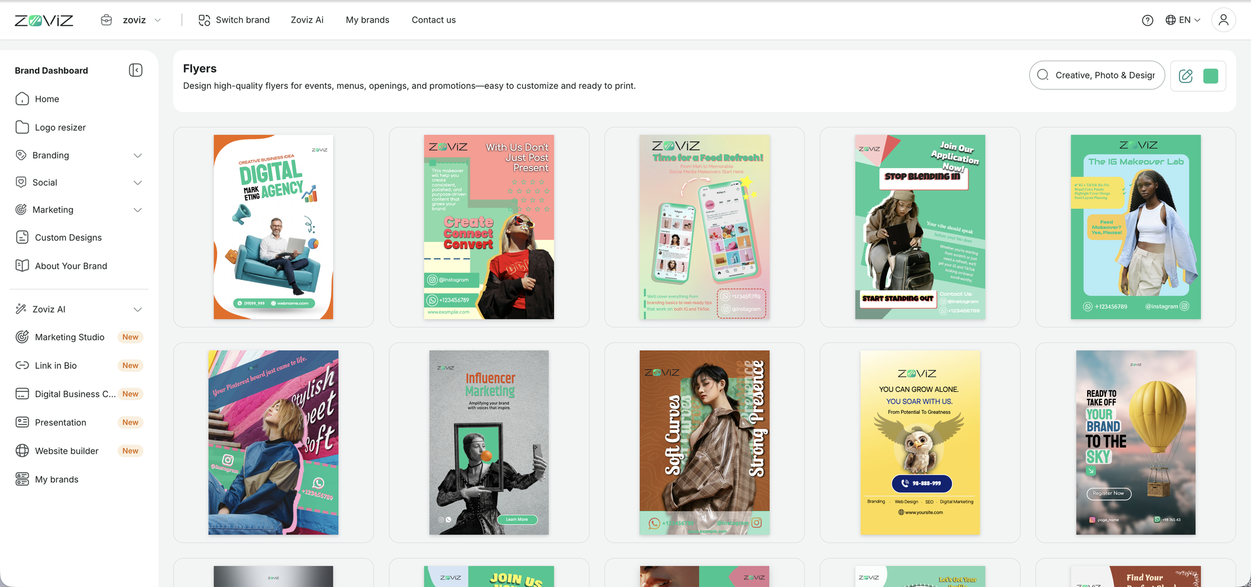Open My brands in the sidebar
Screen dimensions: 1251x587
tap(57, 479)
